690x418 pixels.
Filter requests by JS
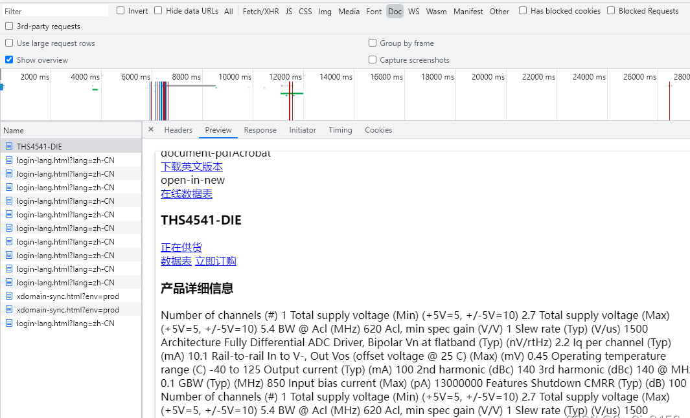click(x=289, y=12)
